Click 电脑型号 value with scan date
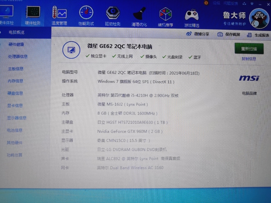 tap(149, 73)
